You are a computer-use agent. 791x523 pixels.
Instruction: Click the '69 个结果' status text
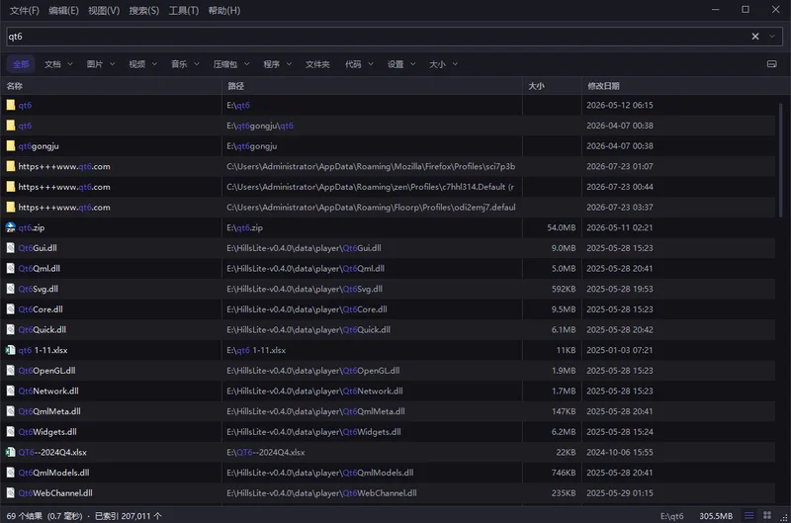pos(24,516)
